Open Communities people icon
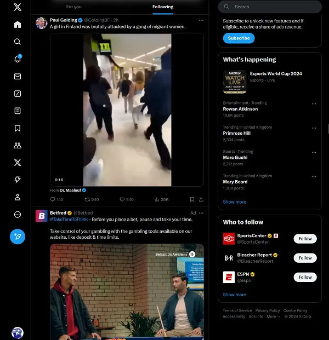 (18, 146)
